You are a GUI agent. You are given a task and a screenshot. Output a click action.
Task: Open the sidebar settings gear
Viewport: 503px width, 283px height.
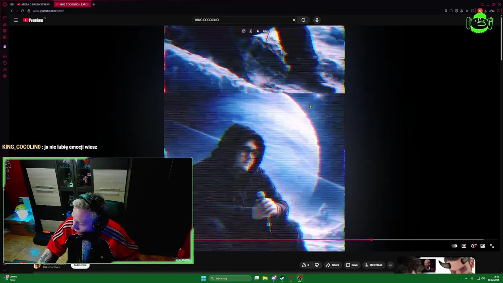5,76
